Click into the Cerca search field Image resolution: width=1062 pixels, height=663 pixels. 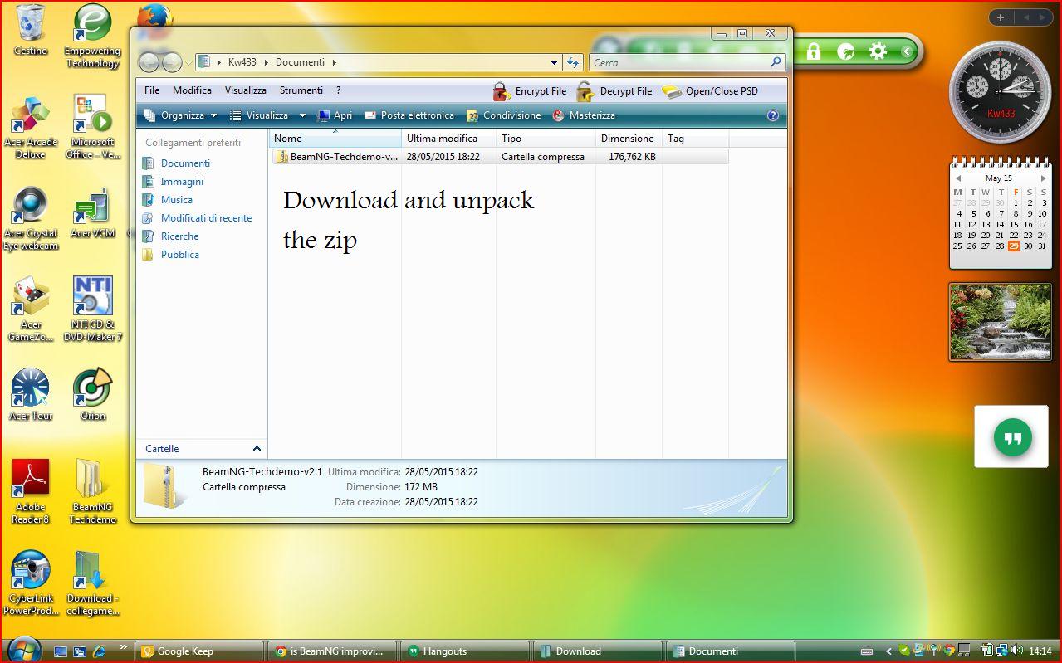click(679, 62)
